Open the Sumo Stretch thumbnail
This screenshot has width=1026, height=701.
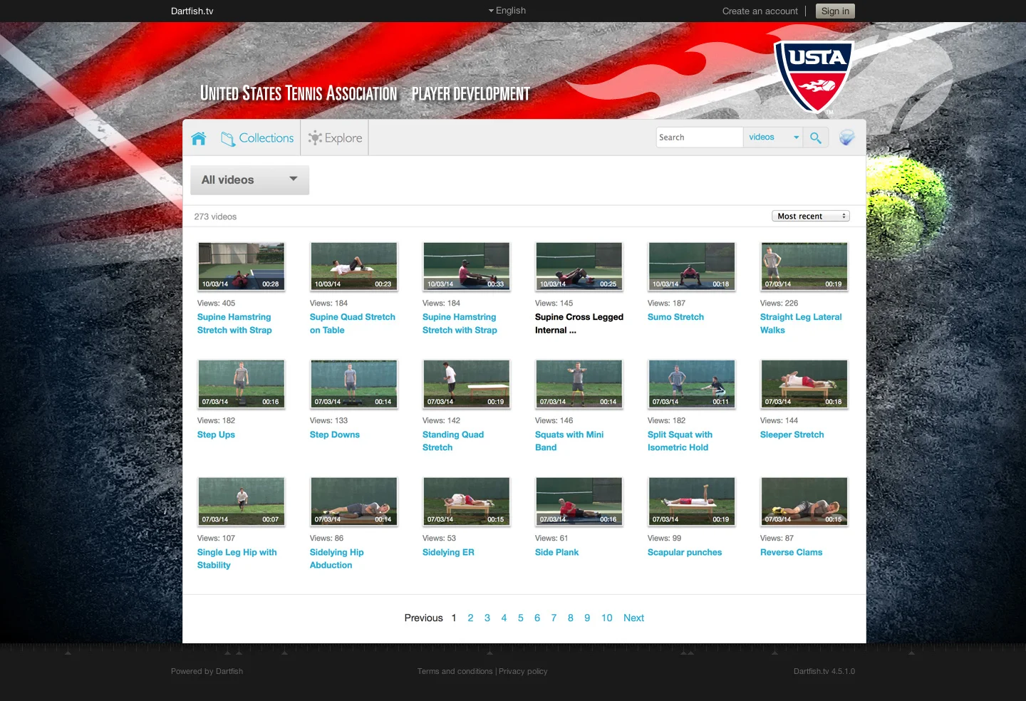692,266
